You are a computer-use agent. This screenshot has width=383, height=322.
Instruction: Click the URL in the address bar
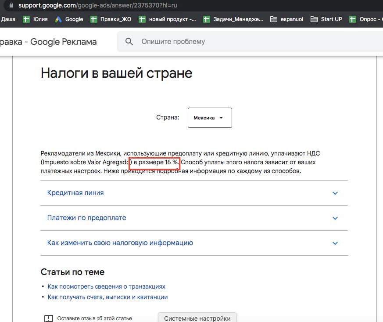[x=98, y=5]
